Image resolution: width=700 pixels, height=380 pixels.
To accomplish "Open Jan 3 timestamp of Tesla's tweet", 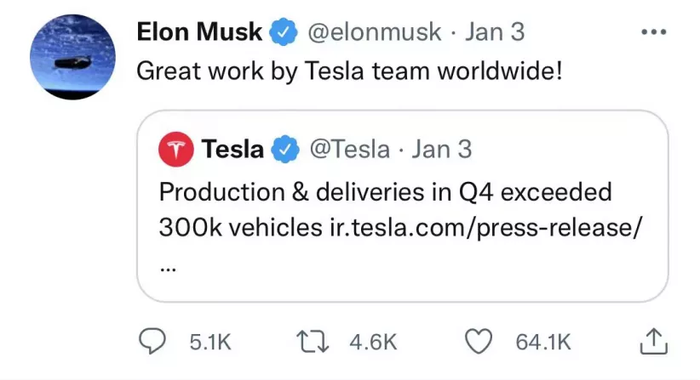I will point(441,150).
